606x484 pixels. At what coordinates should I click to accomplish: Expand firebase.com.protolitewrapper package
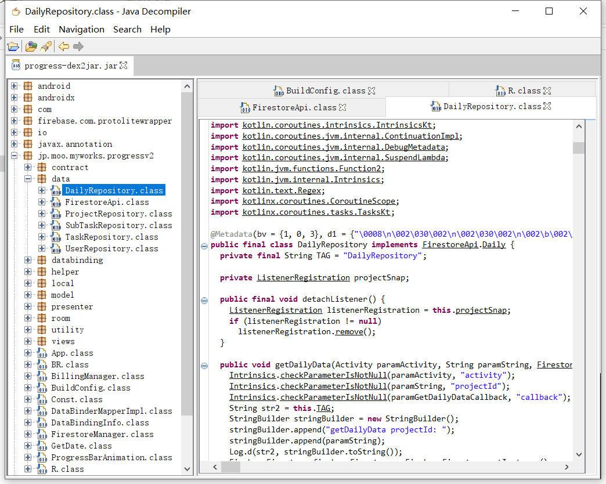point(15,121)
